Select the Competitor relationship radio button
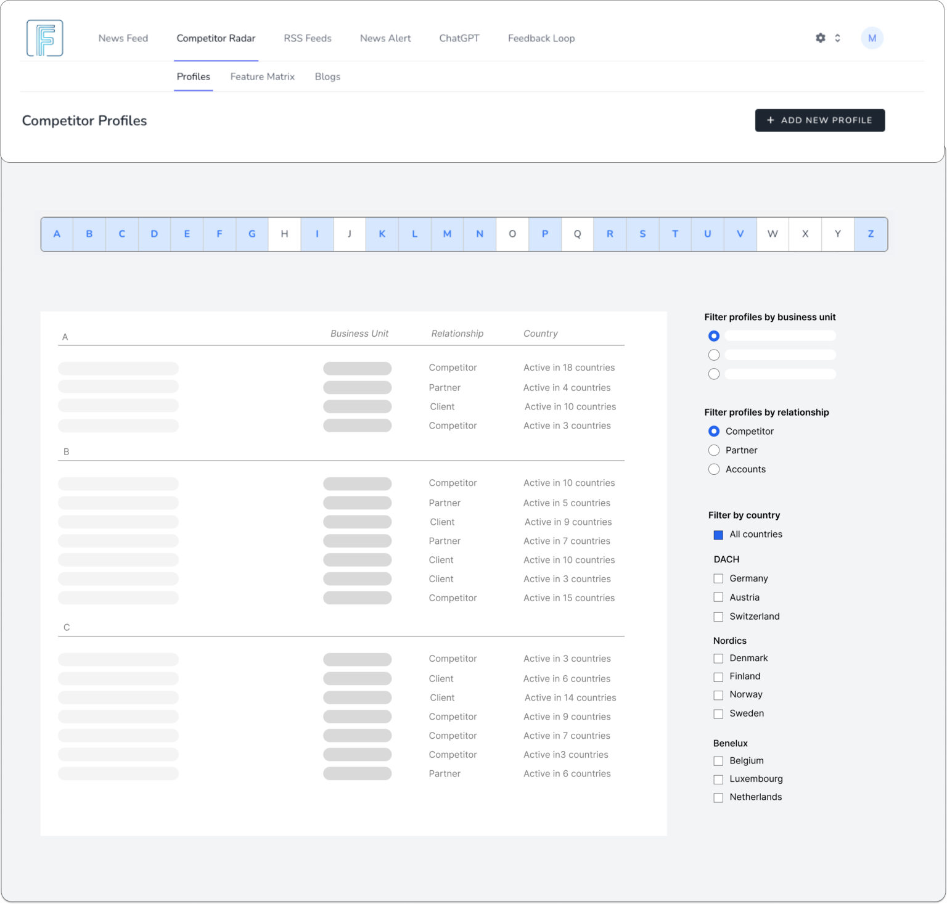This screenshot has height=904, width=947. coord(714,431)
